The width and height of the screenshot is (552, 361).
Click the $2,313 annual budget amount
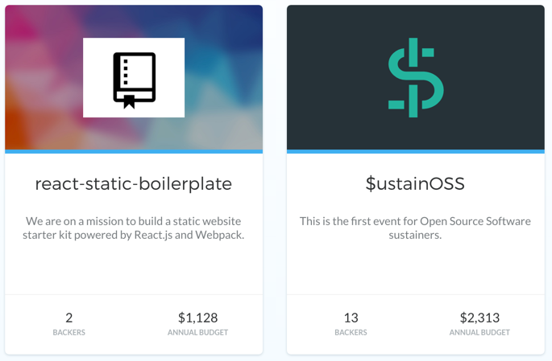tap(479, 318)
